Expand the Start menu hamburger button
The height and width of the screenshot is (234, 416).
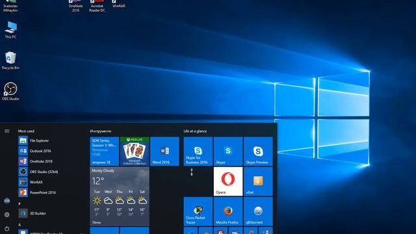pos(7,131)
